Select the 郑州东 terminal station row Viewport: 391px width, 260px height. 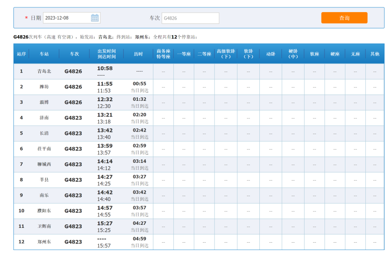coord(44,242)
